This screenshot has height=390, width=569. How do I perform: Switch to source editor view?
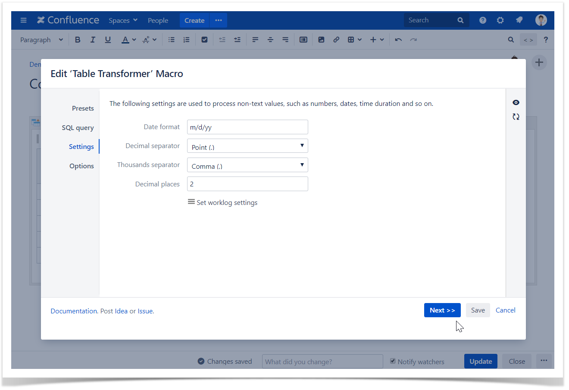click(528, 40)
